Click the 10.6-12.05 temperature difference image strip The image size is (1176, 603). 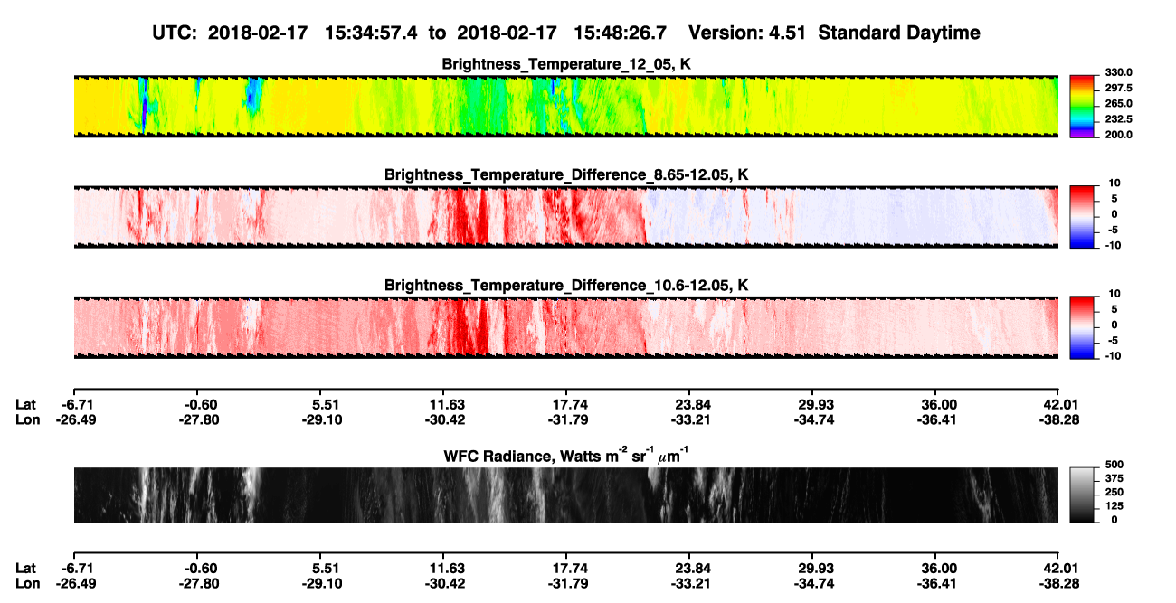point(565,327)
